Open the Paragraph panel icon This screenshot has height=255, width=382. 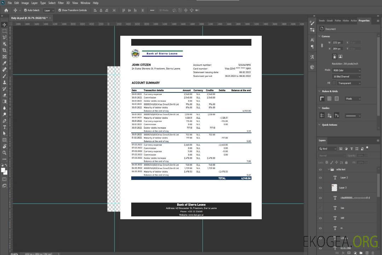point(312,47)
